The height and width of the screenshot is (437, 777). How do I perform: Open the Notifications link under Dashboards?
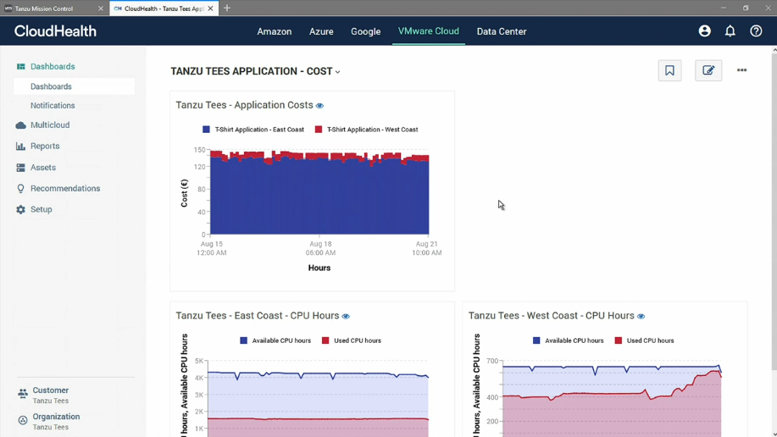pos(53,106)
